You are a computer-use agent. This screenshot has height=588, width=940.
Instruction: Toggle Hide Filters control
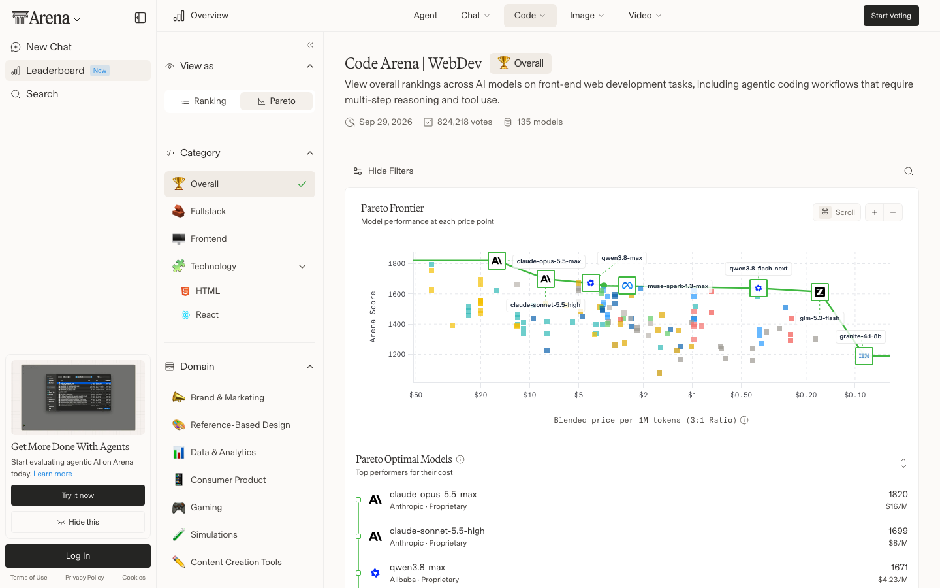click(383, 171)
